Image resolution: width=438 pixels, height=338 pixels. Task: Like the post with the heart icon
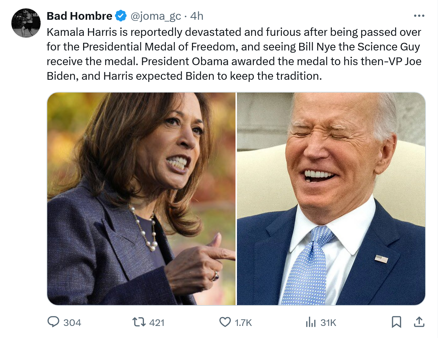click(x=224, y=322)
